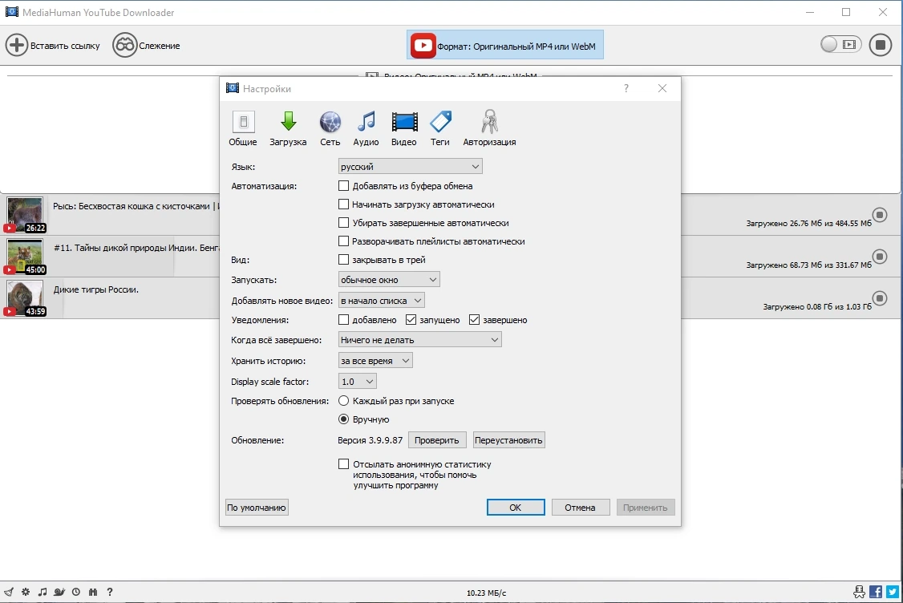Image resolution: width=903 pixels, height=603 pixels.
Task: Open the Загрузка settings tab
Action: pyautogui.click(x=288, y=127)
